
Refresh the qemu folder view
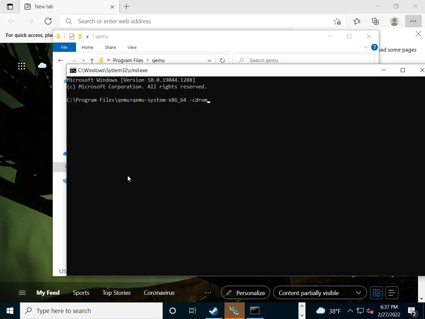click(x=222, y=60)
